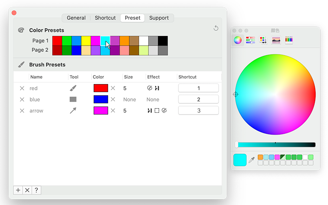The width and height of the screenshot is (328, 205).
Task: Select the Preset tab
Action: (x=132, y=18)
